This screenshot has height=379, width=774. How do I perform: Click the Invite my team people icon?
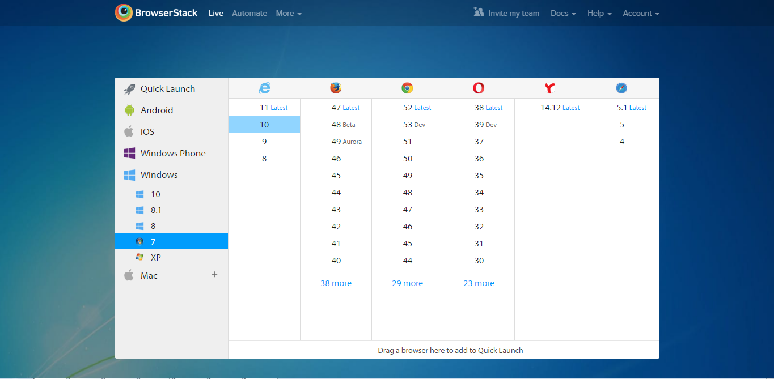click(479, 12)
